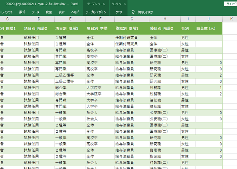
Task: Click the 項目別_階層2 header cell
Action: click(39, 28)
